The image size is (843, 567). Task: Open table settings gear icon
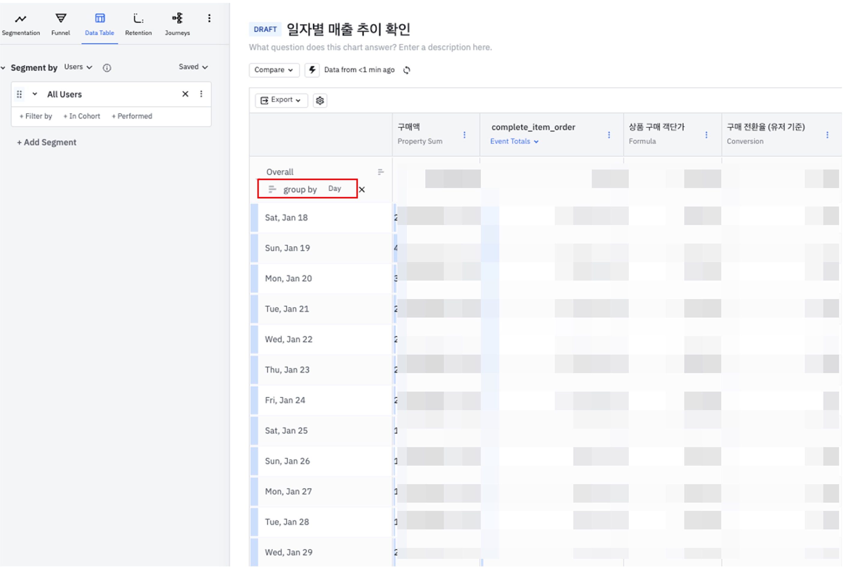coord(320,101)
